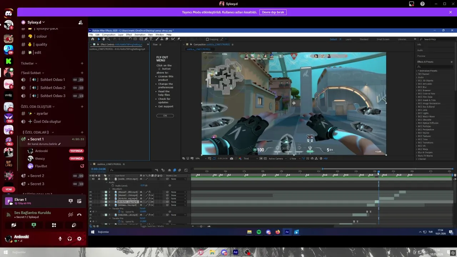
Task: Hide layer 2 MedalT 892.mp4 eye icon
Action: point(90,192)
